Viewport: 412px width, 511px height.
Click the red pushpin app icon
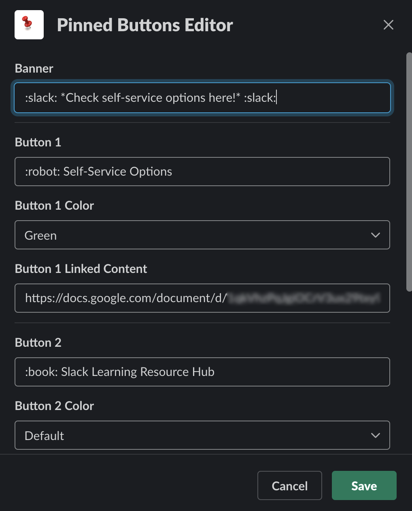coord(29,25)
